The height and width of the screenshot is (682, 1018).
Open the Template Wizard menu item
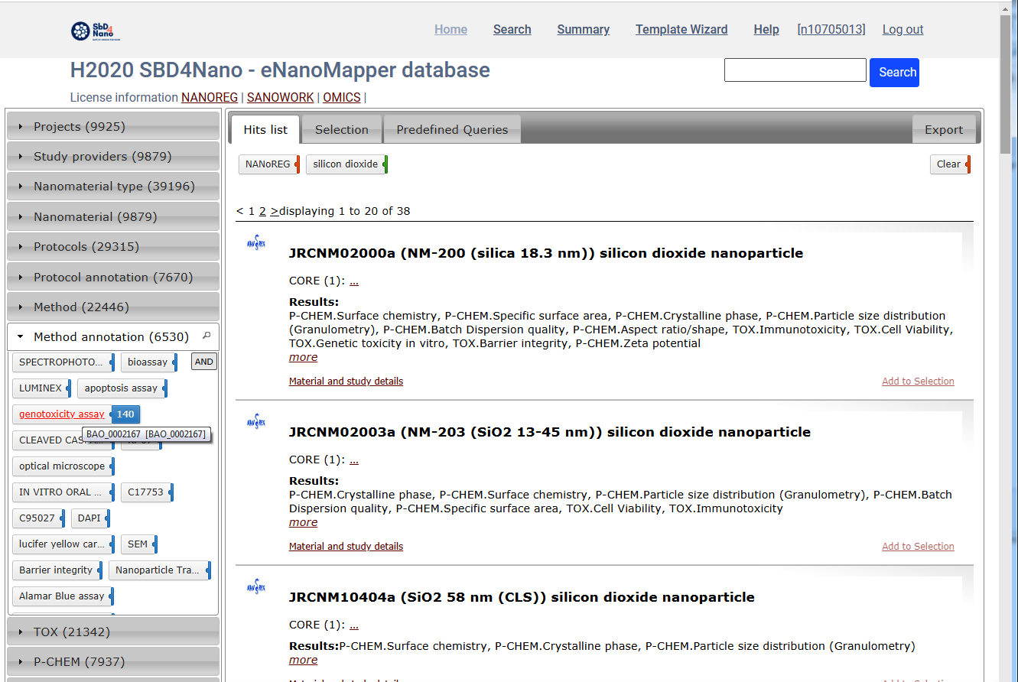click(681, 30)
